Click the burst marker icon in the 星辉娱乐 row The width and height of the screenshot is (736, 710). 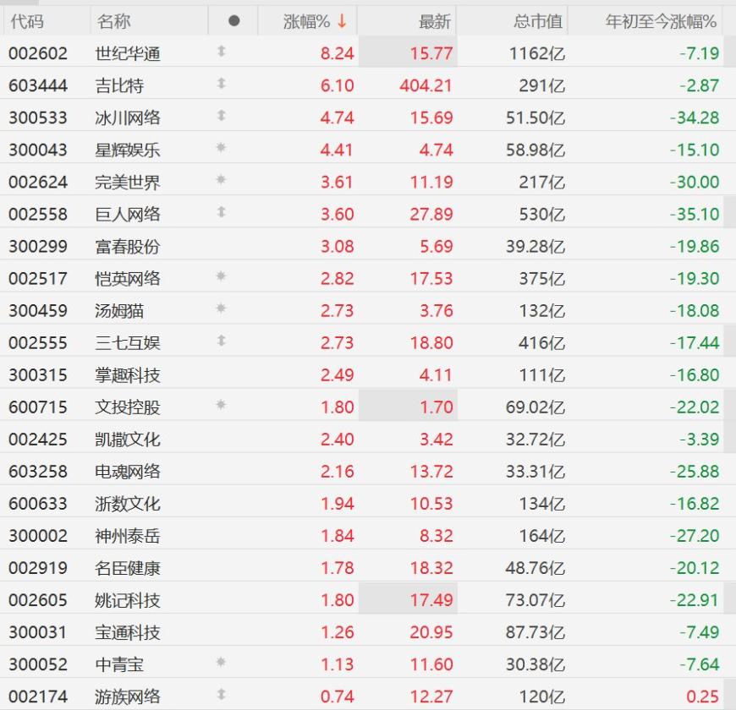tap(221, 148)
